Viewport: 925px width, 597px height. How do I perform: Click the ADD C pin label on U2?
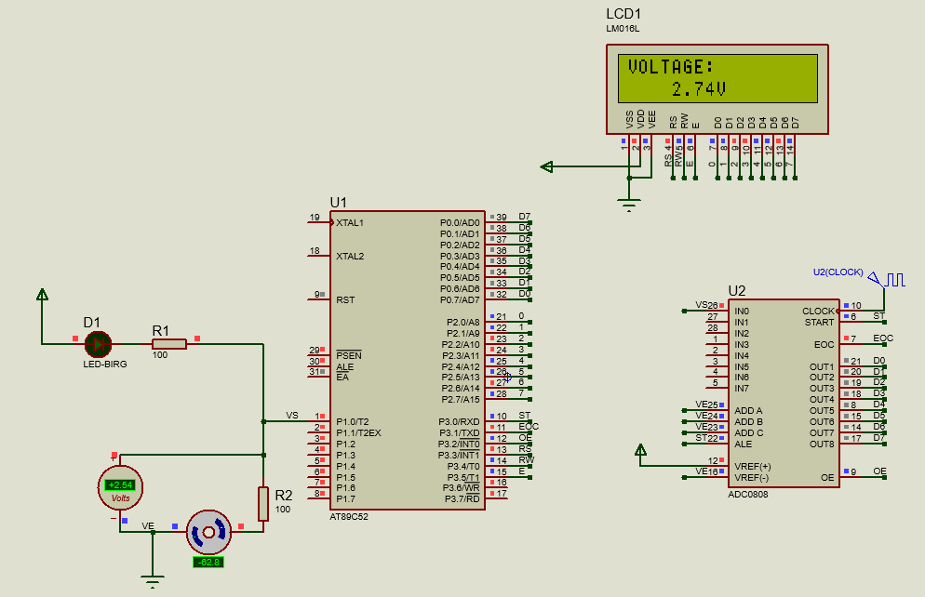748,433
